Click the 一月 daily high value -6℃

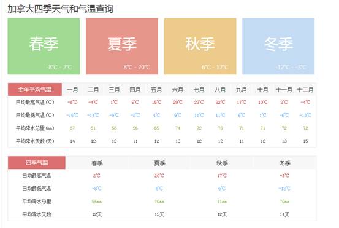point(72,102)
